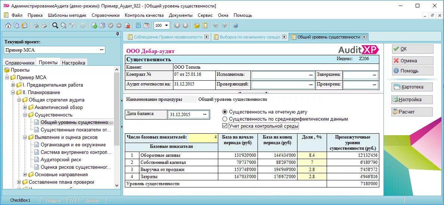Expand 'Основные направления' tree node
The image size is (444, 205).
coord(25,174)
